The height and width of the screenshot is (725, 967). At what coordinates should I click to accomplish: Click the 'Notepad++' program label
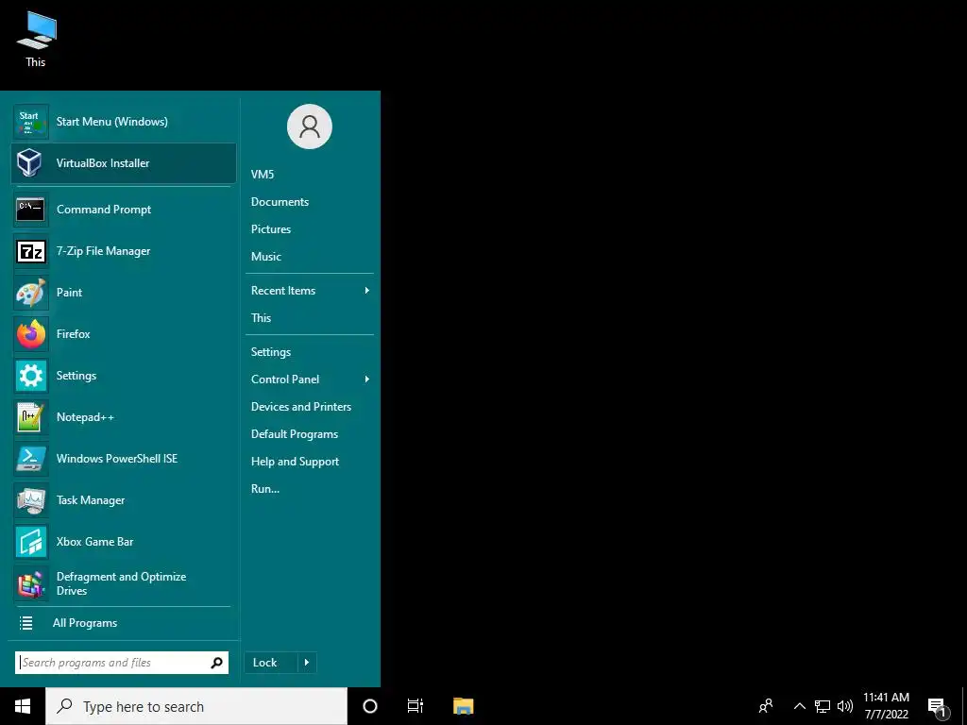[x=85, y=417]
